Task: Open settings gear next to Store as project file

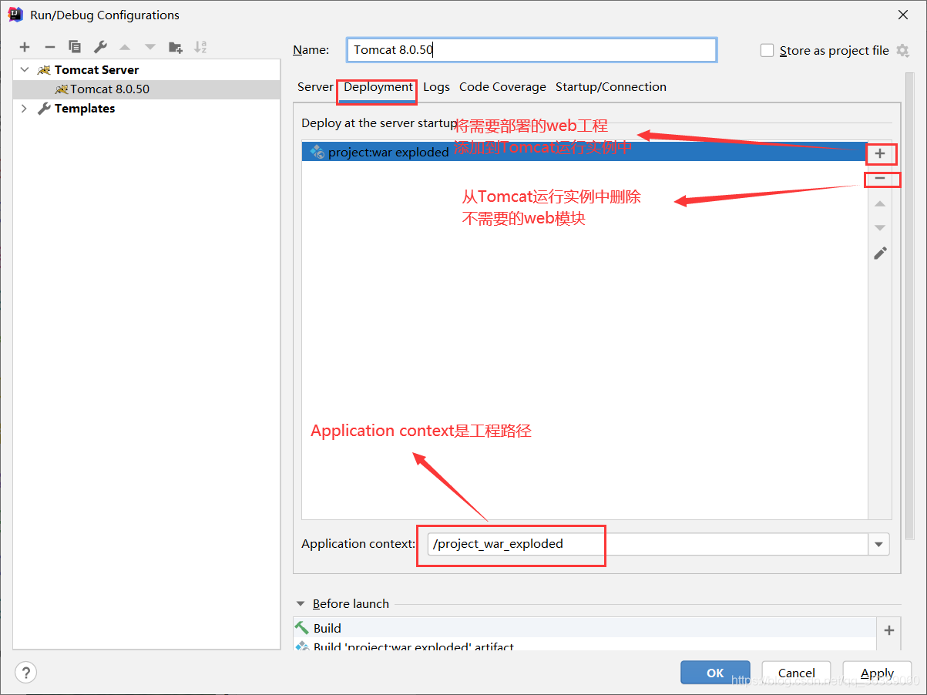Action: click(x=903, y=50)
